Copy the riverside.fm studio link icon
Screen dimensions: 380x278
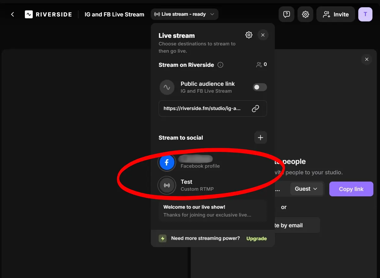click(x=255, y=108)
